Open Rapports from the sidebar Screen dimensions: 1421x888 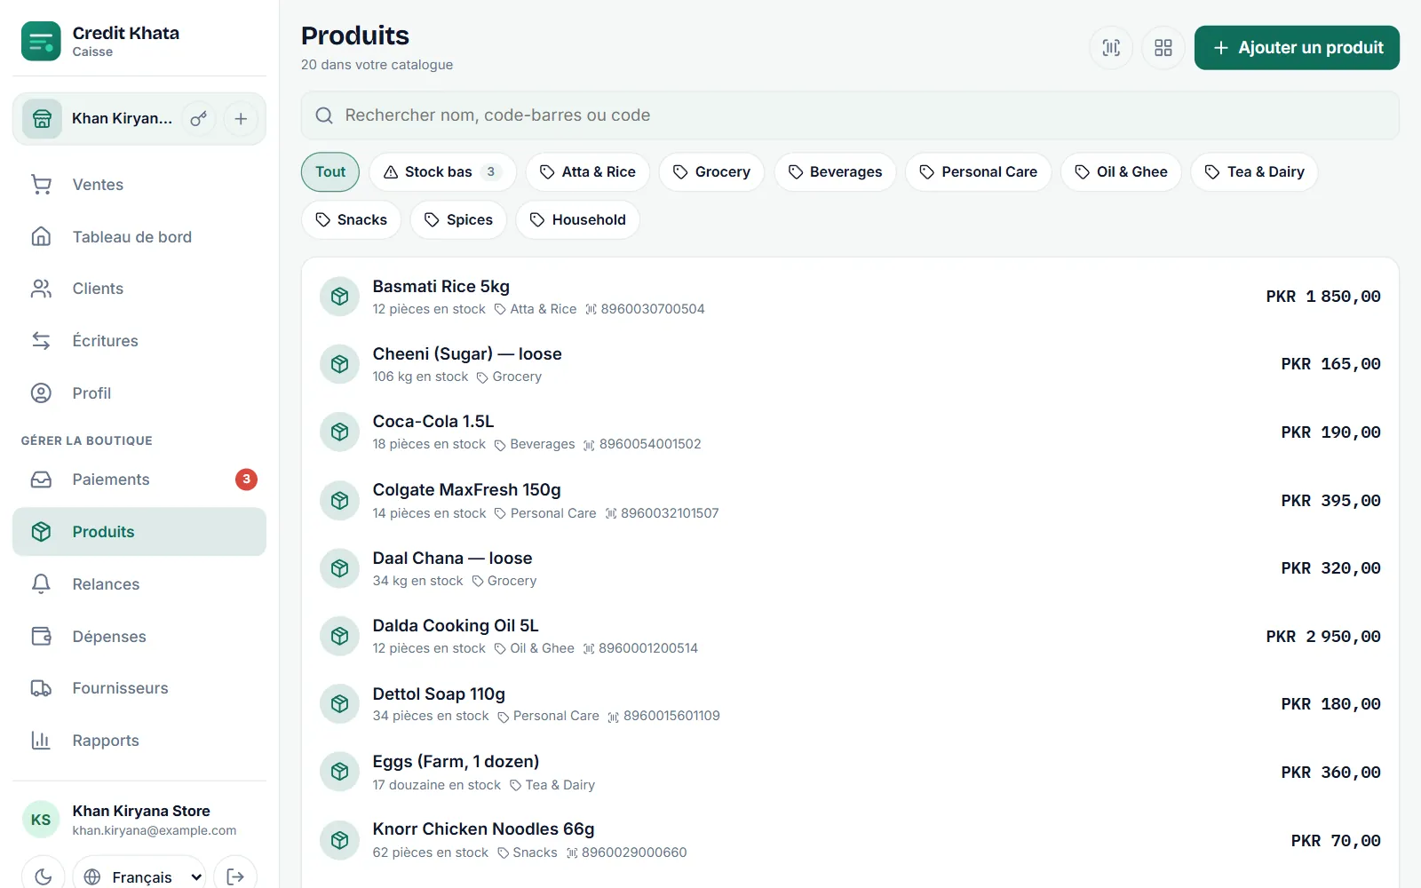[x=139, y=741]
